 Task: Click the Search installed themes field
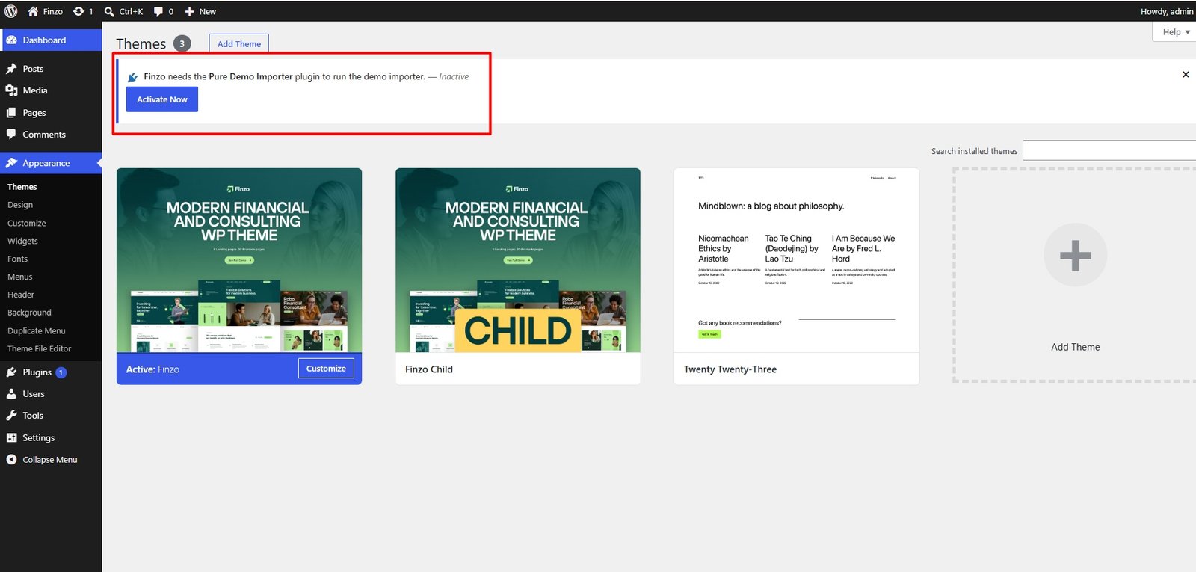pyautogui.click(x=1109, y=150)
